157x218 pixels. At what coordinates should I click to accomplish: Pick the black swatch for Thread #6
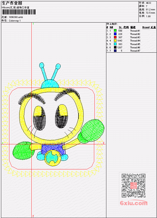pyautogui.click(x=115, y=47)
